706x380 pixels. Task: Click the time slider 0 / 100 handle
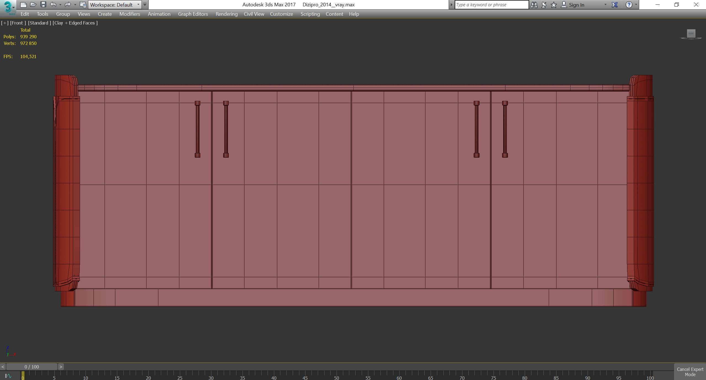click(x=32, y=367)
